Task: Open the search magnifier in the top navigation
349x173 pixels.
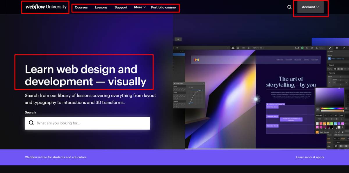Action: pos(289,7)
